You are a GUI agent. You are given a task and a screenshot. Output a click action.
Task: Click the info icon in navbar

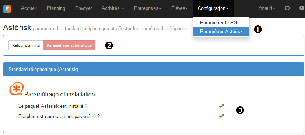click(302, 8)
